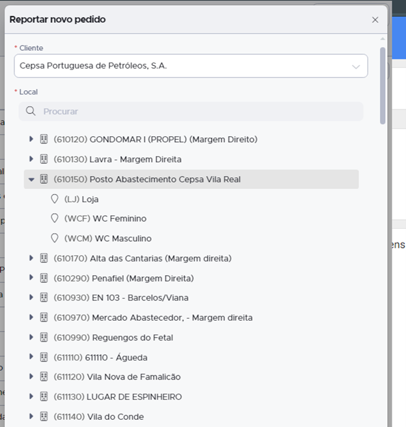Expand the (610990) Reguengos do Fetal node
Image resolution: width=406 pixels, height=427 pixels.
point(31,337)
